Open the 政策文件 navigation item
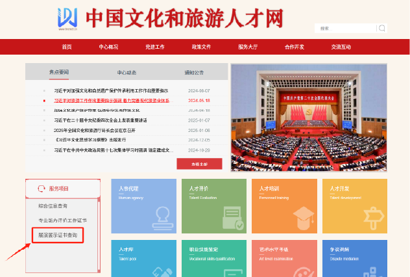The image size is (410, 277). (x=201, y=47)
